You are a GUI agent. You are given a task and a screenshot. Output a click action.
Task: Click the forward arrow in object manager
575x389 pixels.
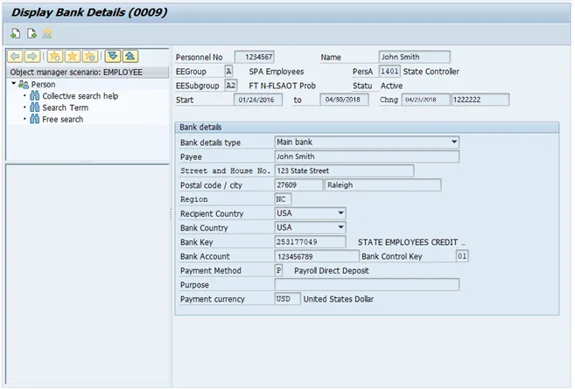32,57
